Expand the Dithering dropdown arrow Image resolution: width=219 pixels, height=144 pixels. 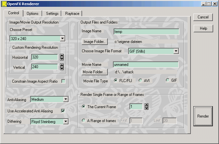pyautogui.click(x=66, y=122)
